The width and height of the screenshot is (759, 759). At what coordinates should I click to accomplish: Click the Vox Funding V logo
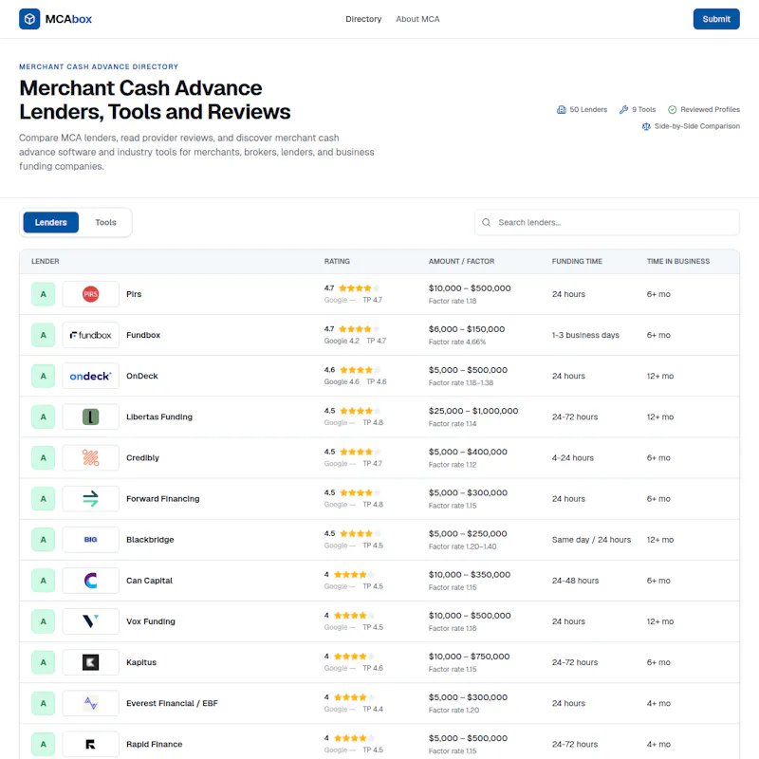click(90, 621)
